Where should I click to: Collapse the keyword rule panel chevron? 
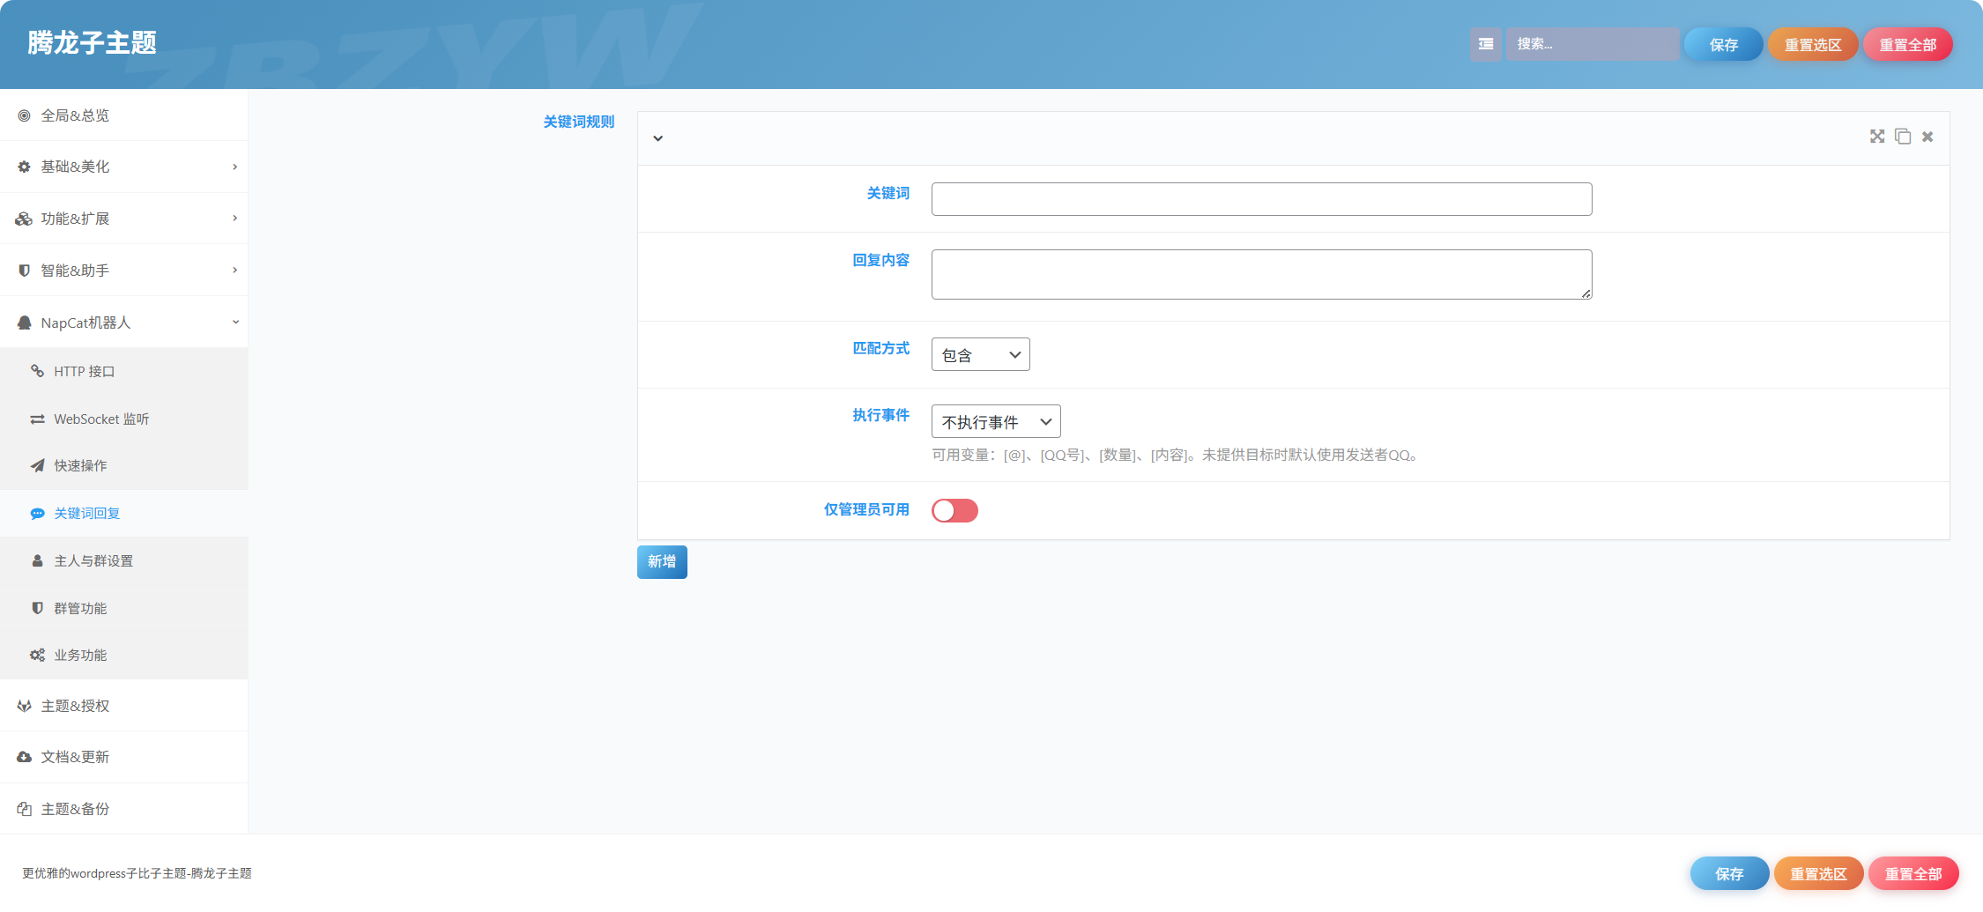(x=657, y=138)
